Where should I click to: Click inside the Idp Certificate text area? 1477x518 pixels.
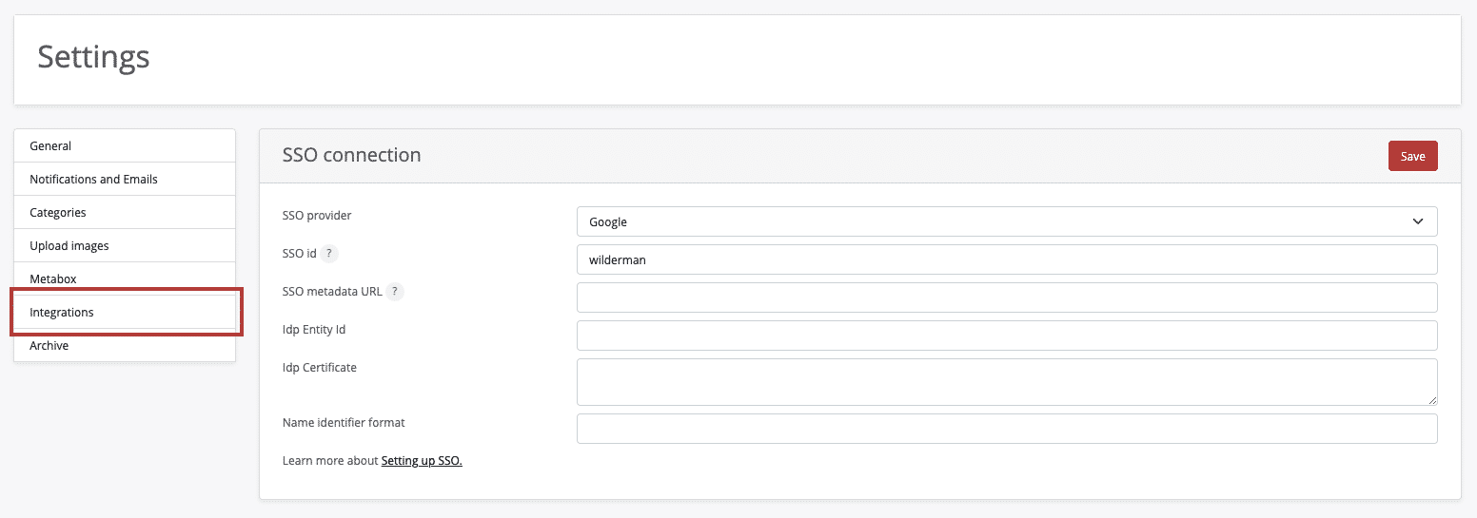tap(1007, 382)
